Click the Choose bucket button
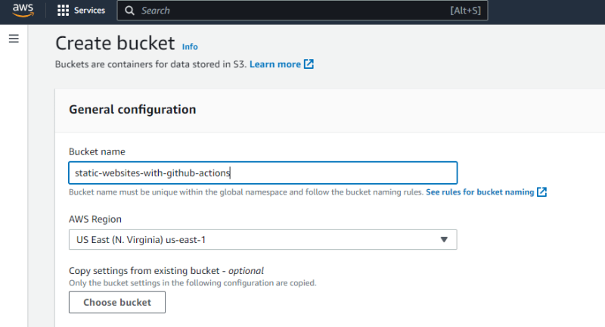The image size is (605, 327). tap(117, 302)
